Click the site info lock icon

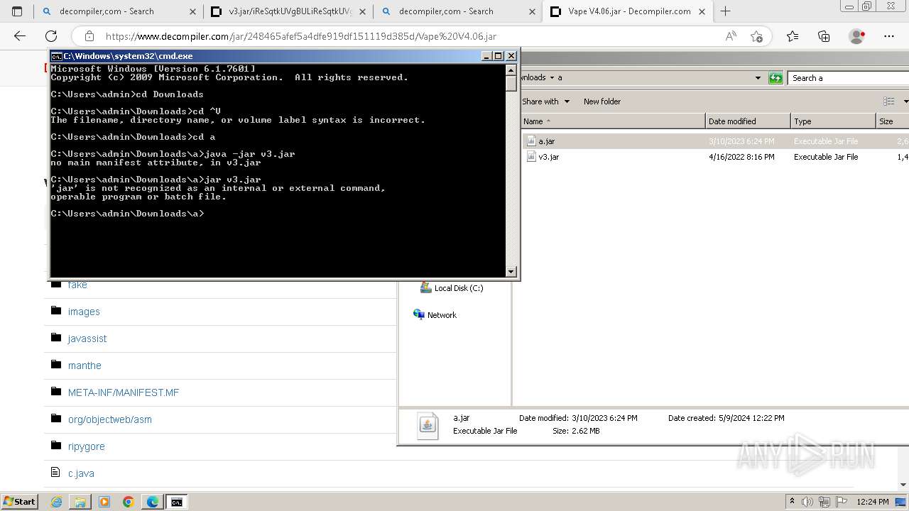click(89, 36)
